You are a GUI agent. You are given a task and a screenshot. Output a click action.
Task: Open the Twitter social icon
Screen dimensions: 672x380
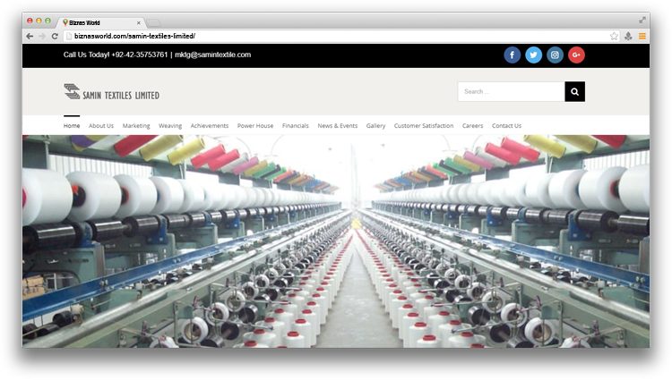tap(533, 55)
